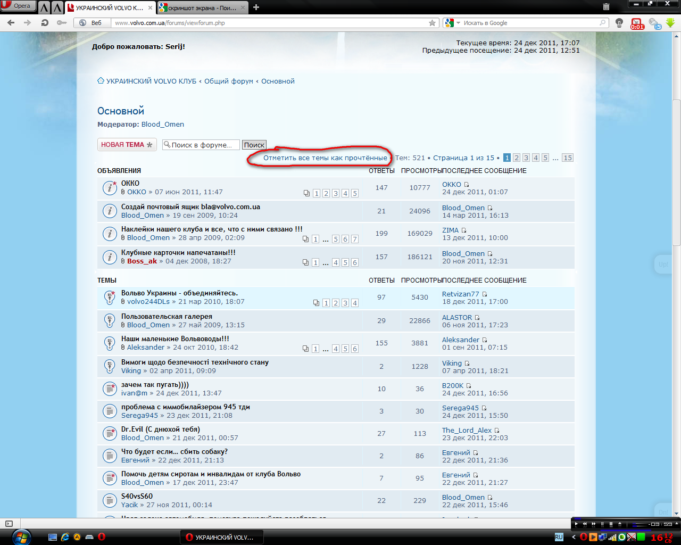
Task: Bookmark page with the star icon
Action: click(x=432, y=23)
